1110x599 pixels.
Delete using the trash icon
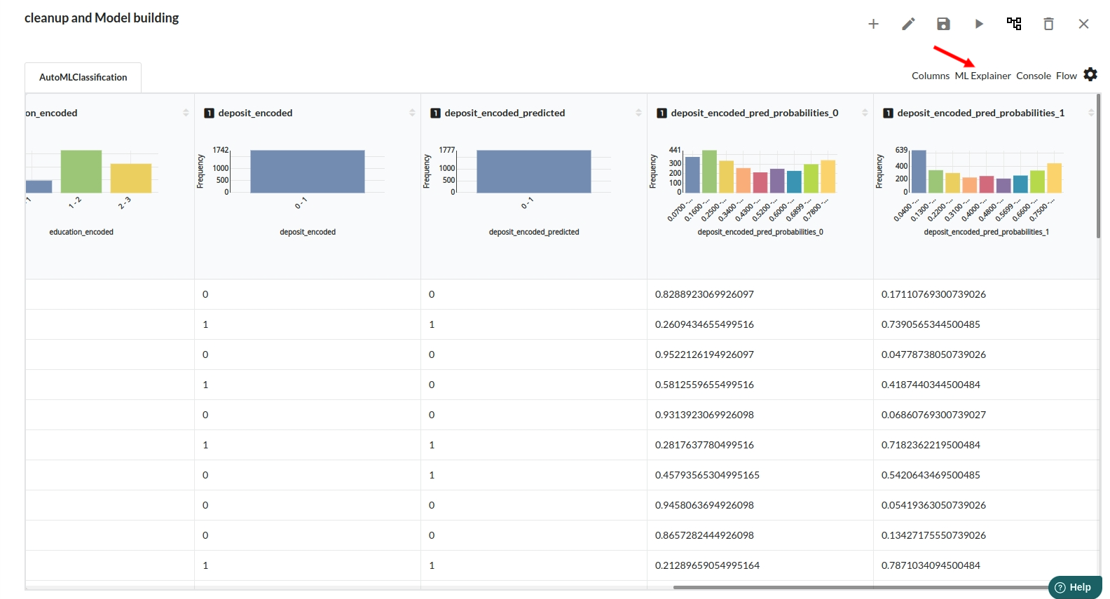pos(1048,24)
